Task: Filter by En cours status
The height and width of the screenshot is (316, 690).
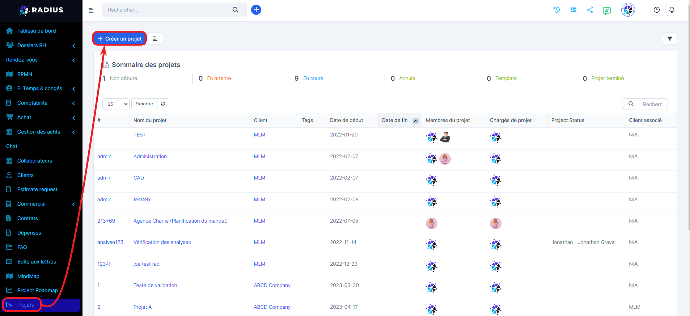Action: [x=313, y=78]
